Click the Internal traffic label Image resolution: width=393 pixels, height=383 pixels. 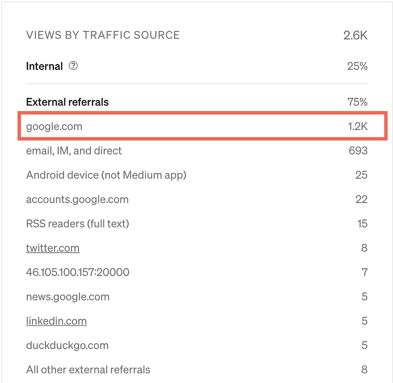point(44,66)
